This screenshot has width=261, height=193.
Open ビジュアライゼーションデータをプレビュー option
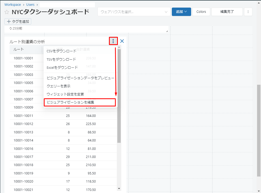[80, 78]
